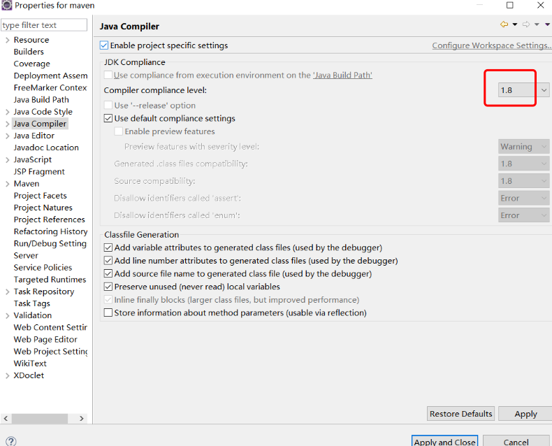Enable Store information about method parameters

tap(108, 313)
